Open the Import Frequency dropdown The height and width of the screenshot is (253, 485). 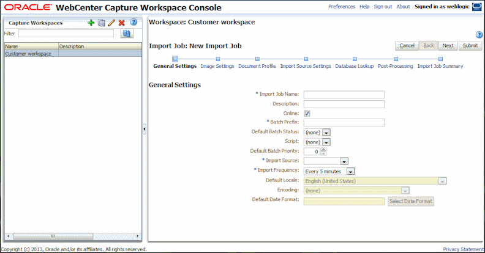point(350,171)
